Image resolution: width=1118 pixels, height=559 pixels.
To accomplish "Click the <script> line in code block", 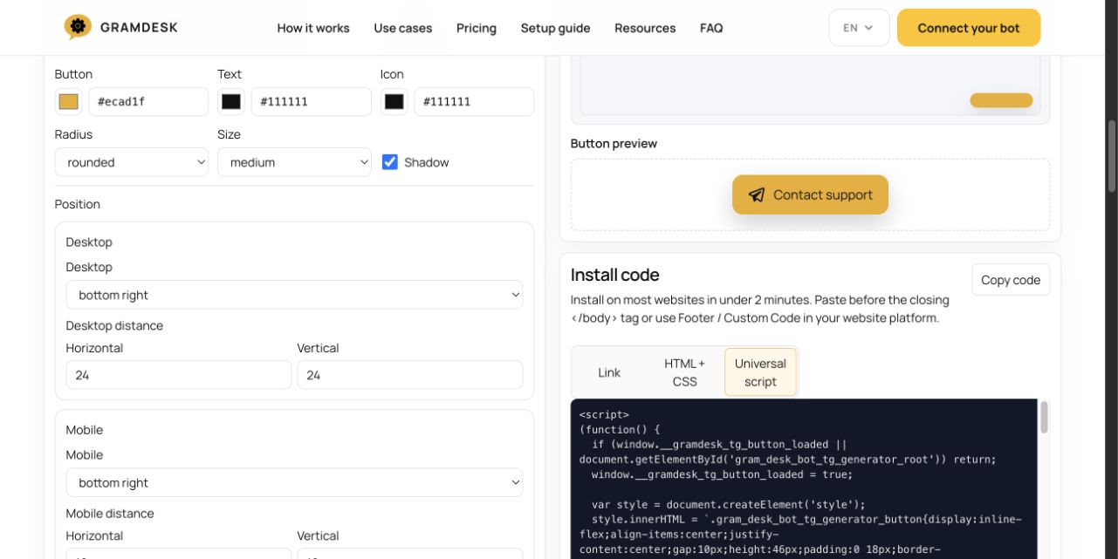I will tap(604, 415).
